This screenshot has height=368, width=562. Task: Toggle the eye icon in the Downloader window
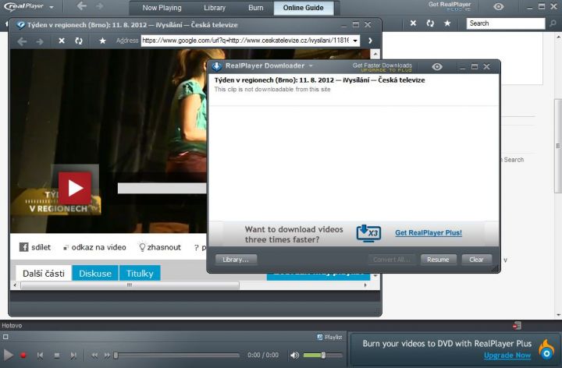(437, 66)
